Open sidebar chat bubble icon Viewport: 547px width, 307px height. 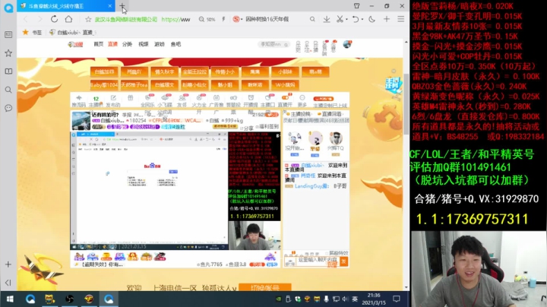point(8,108)
